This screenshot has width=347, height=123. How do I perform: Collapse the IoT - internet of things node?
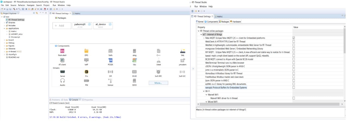coord(201,35)
